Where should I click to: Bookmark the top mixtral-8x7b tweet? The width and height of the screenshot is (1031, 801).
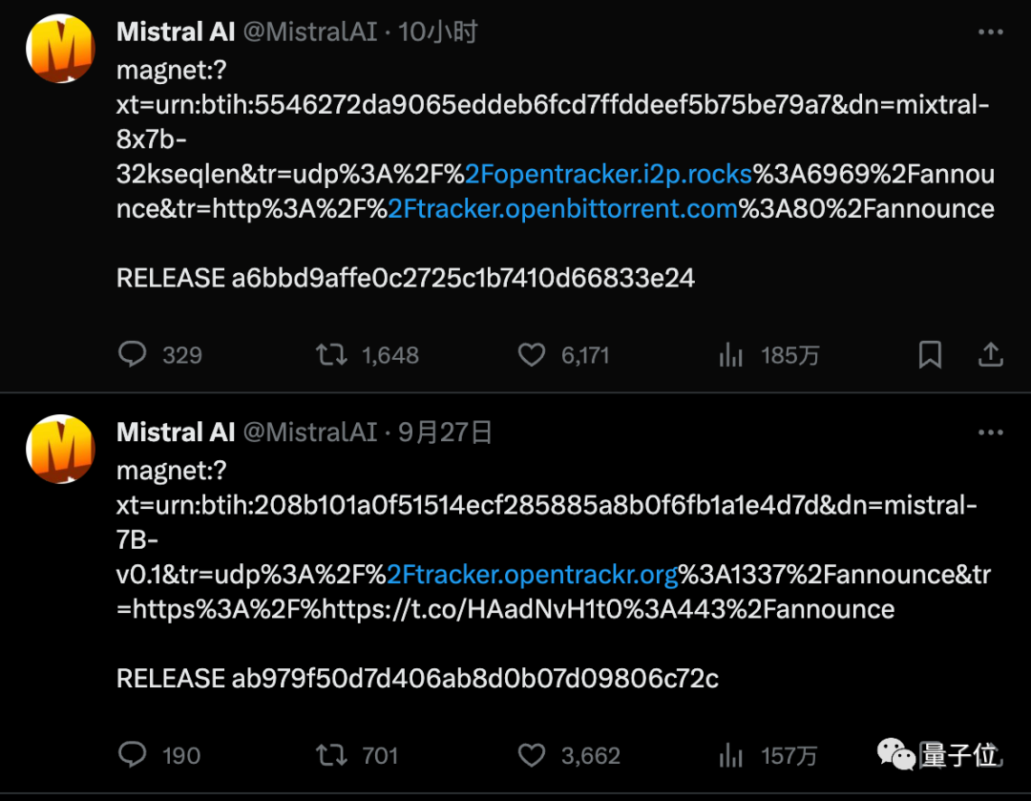tap(930, 353)
